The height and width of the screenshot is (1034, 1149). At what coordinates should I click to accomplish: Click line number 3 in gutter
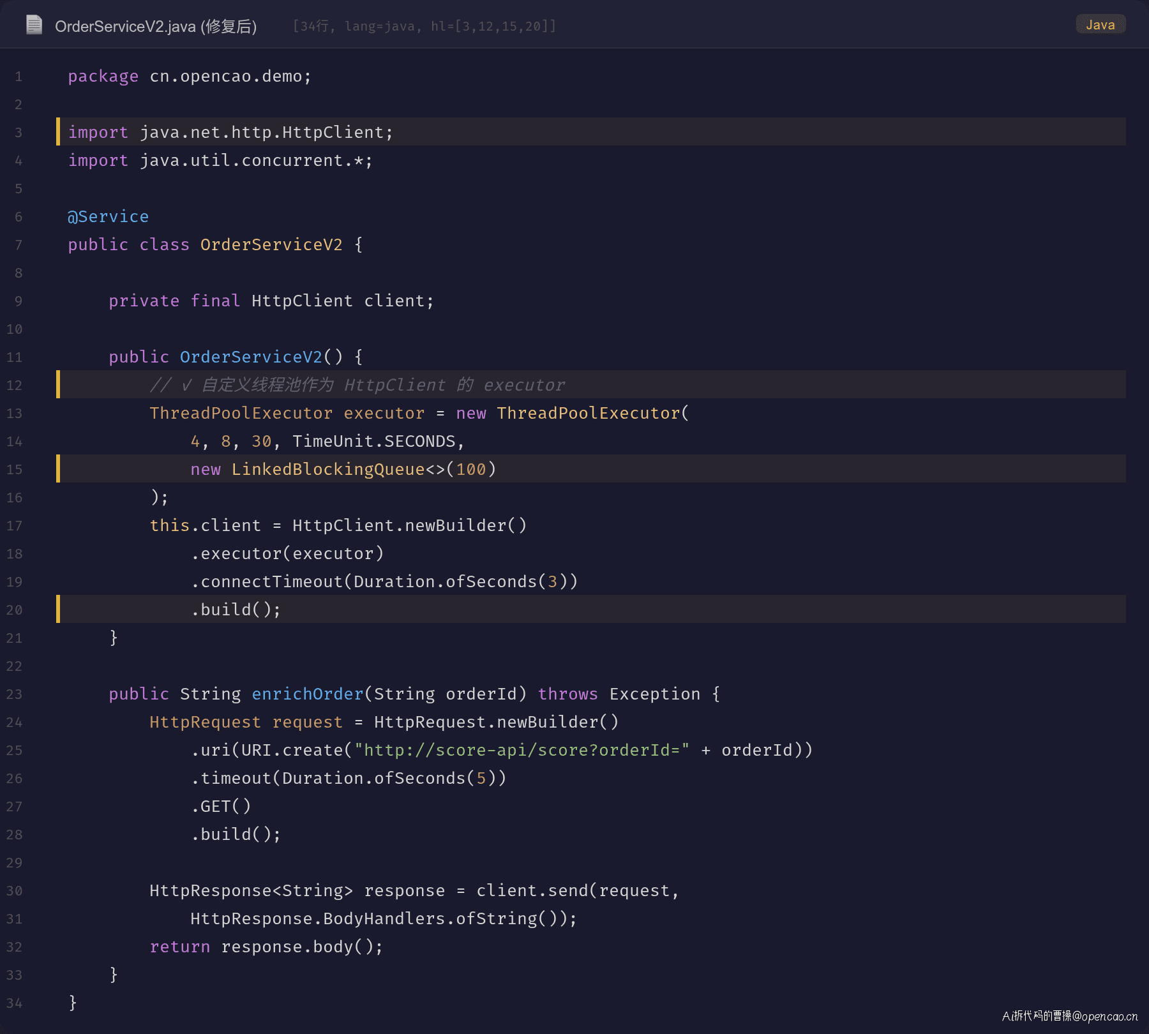tap(19, 132)
